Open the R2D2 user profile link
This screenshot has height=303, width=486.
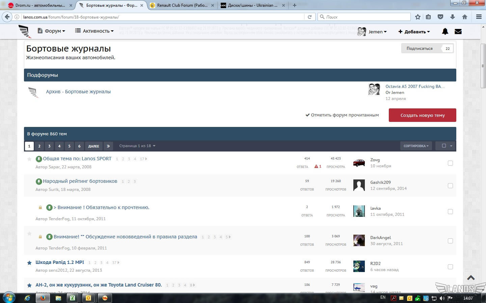(375, 264)
